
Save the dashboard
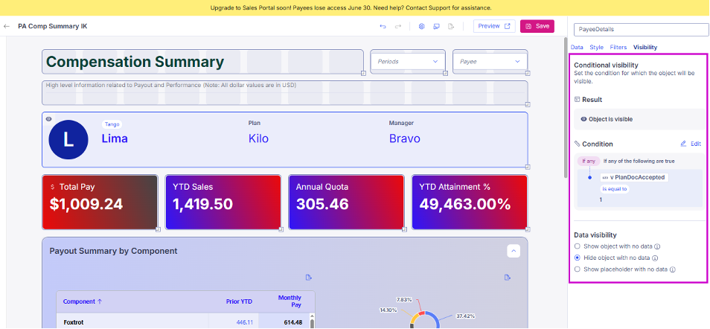pyautogui.click(x=537, y=26)
